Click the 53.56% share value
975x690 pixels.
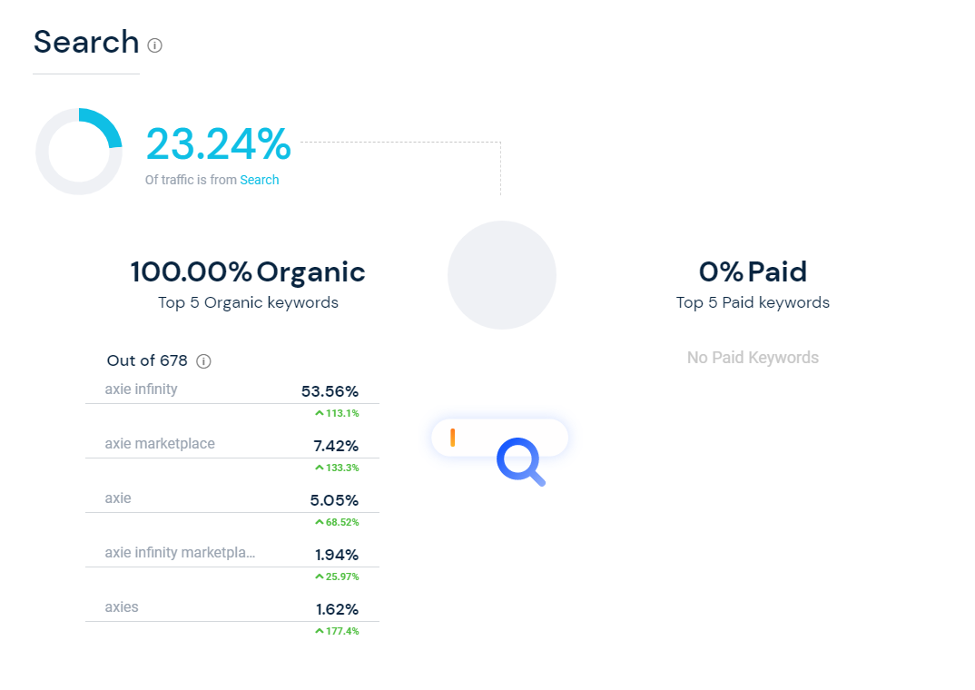(x=330, y=391)
